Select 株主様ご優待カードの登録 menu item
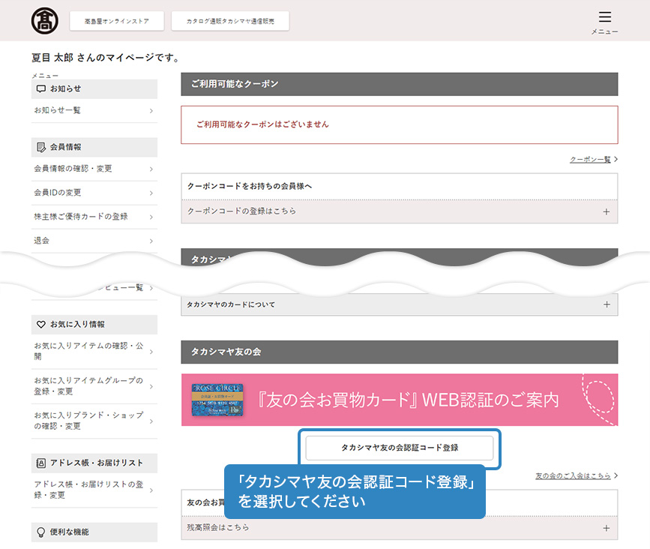The width and height of the screenshot is (650, 549). [x=94, y=217]
